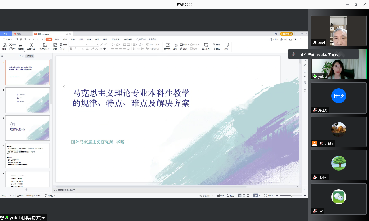369x221 pixels.
Task: Toggle Bold formatting
Action: click(71, 49)
